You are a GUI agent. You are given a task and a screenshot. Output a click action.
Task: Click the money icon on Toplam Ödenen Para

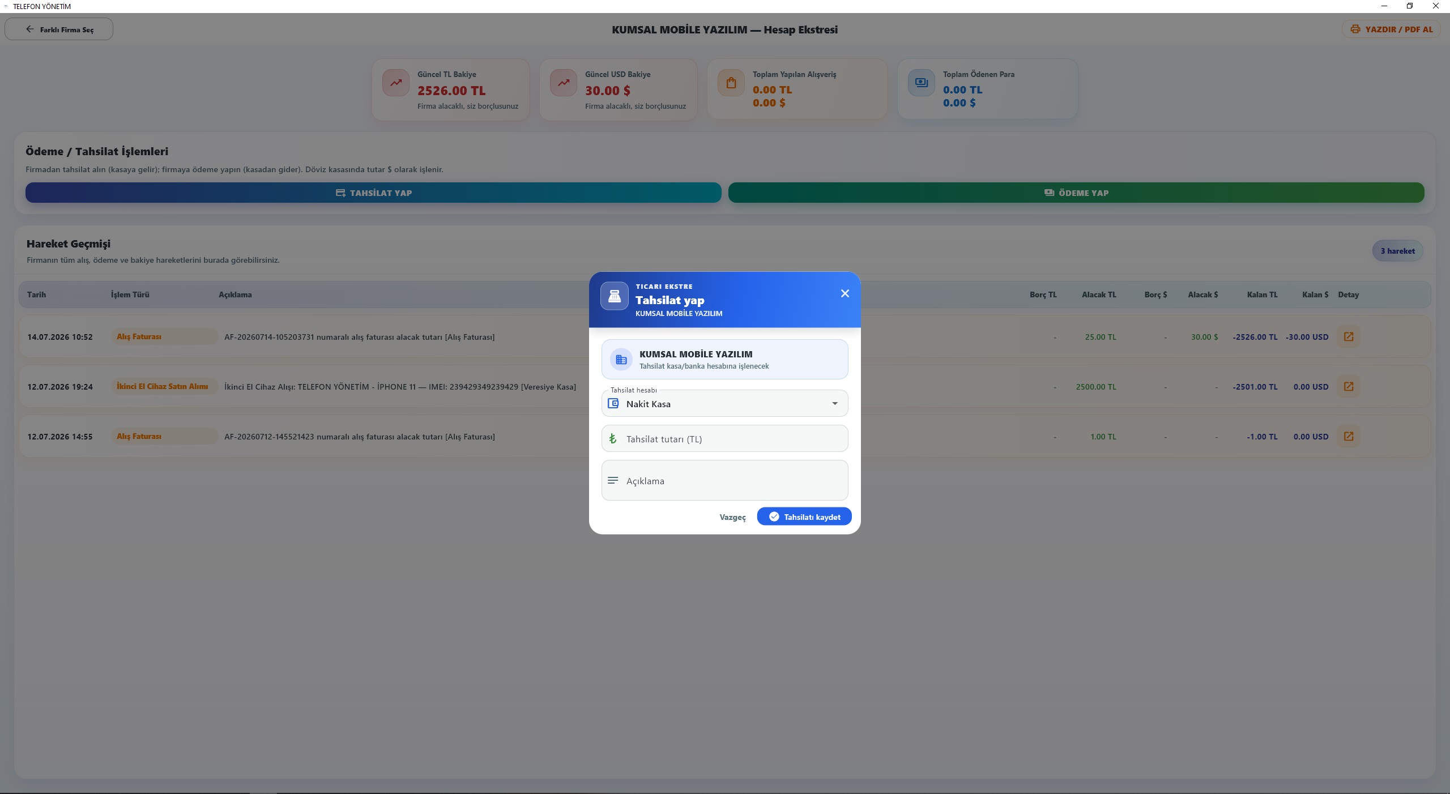click(x=922, y=83)
